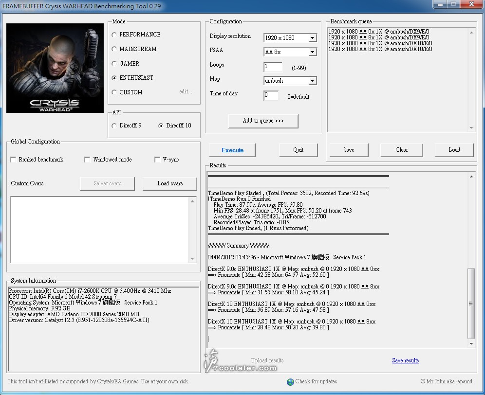485x395 pixels.
Task: Click the Physical memory: 3.92 GB line
Action: (x=39, y=308)
